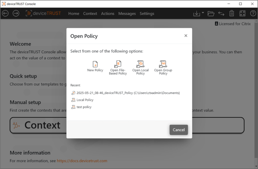Click the compare/swap arrows icon
Viewport: 258px width, 169px height.
click(x=221, y=13)
